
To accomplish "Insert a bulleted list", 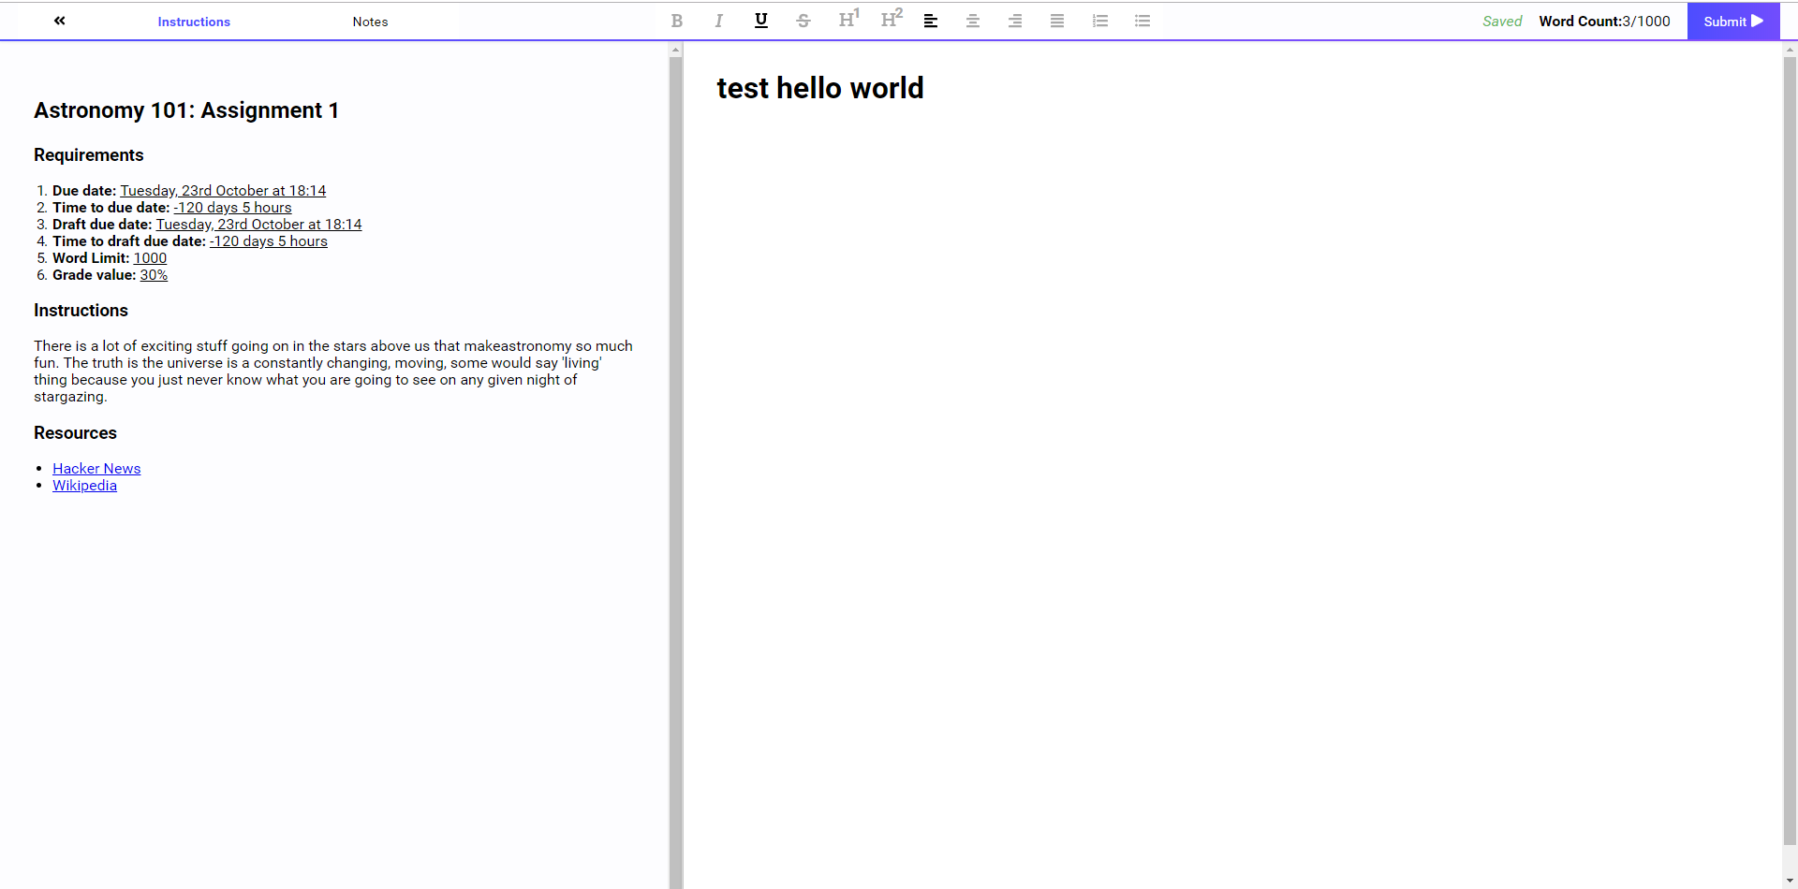I will (x=1142, y=21).
